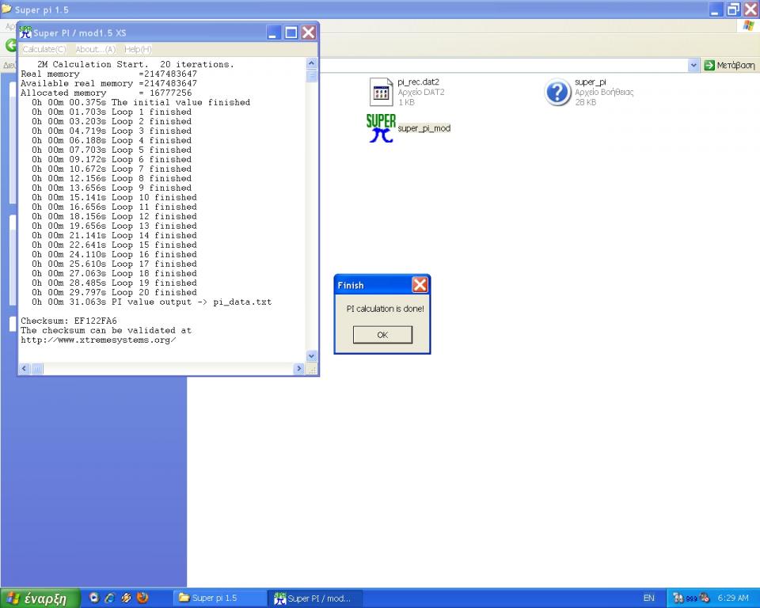Click the initial value finished line

(141, 102)
